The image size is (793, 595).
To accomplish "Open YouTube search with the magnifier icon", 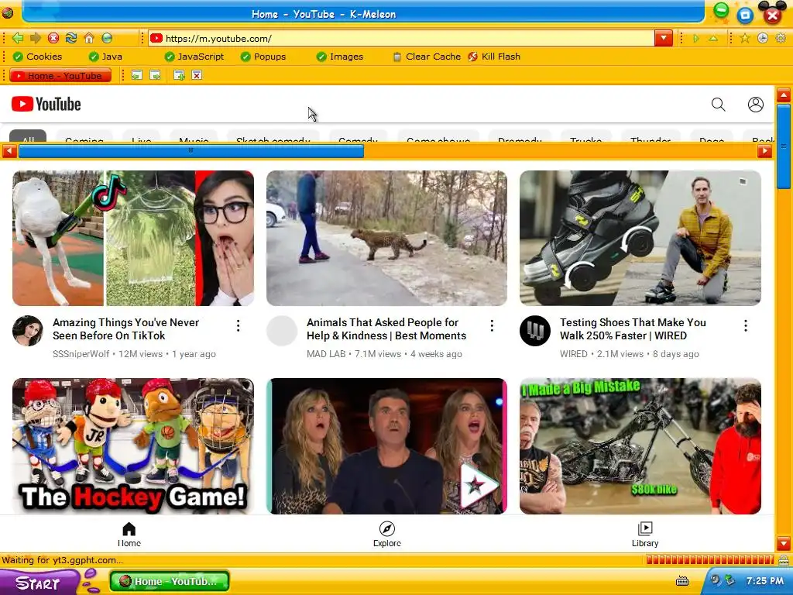I will pyautogui.click(x=718, y=105).
